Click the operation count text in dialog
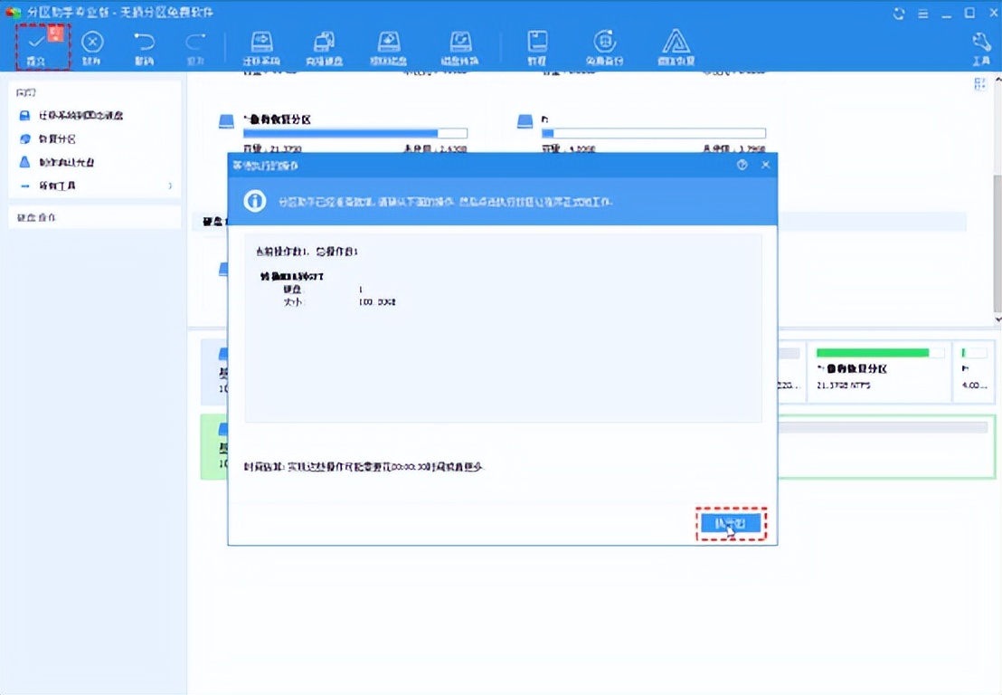1002x695 pixels. (307, 252)
